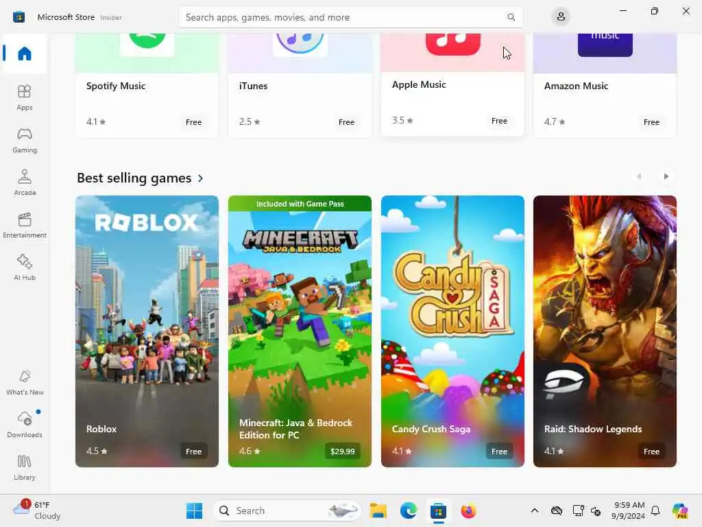Image resolution: width=702 pixels, height=527 pixels.
Task: Open the Amazon Music app card
Action: coord(605,85)
